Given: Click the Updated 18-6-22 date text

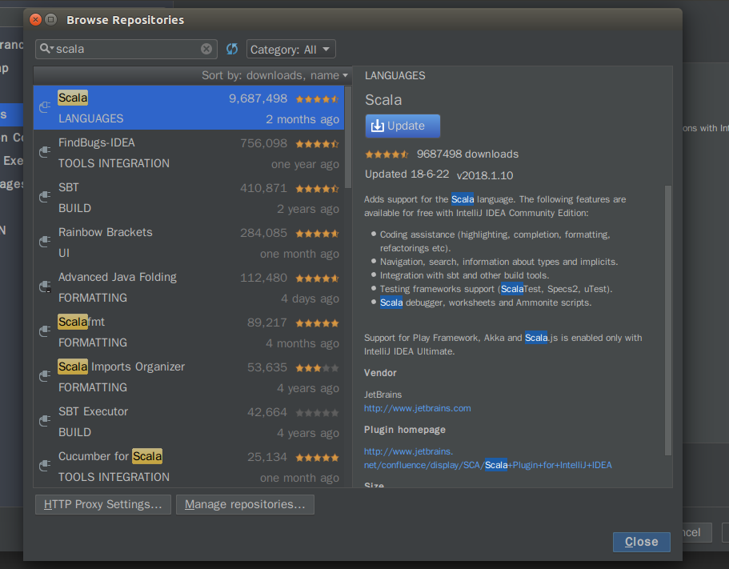Looking at the screenshot, I should coord(407,174).
